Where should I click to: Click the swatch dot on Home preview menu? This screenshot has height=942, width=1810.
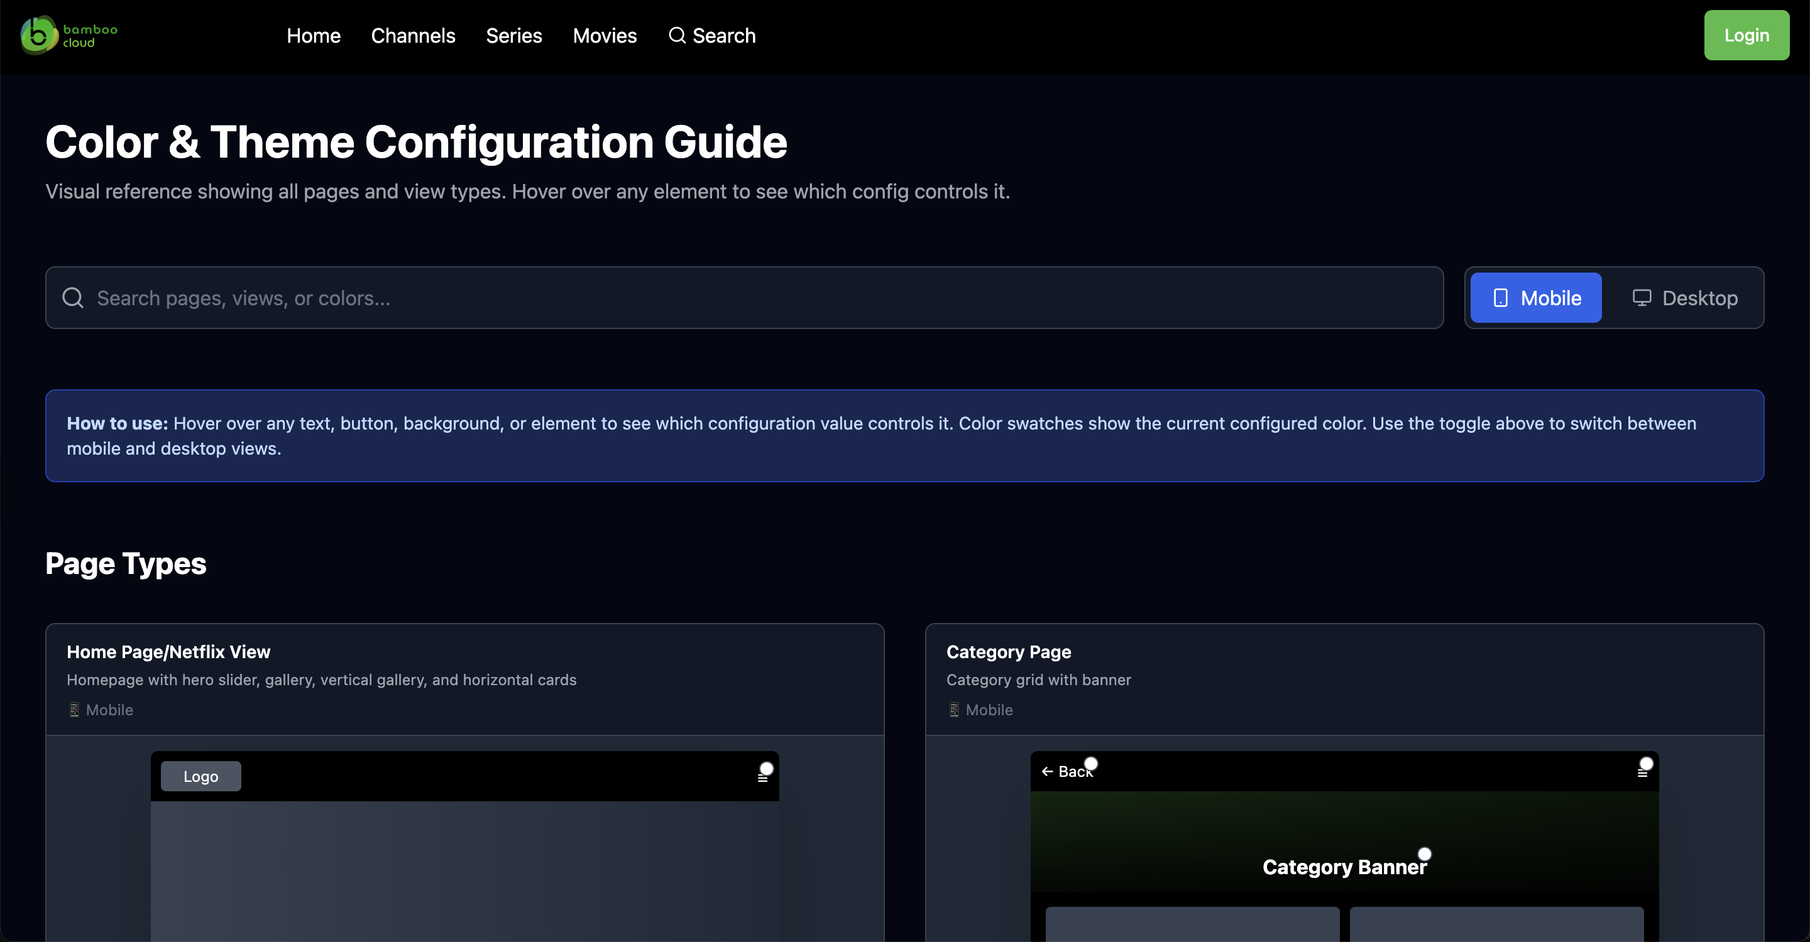(767, 769)
